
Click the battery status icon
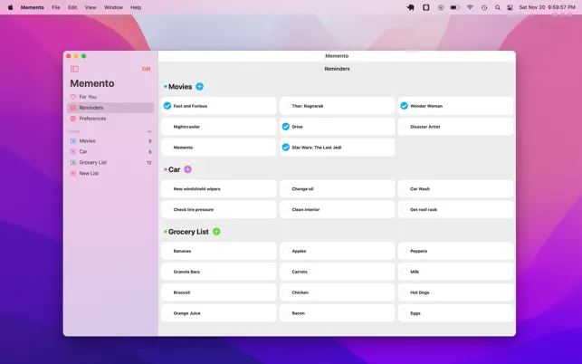click(454, 7)
